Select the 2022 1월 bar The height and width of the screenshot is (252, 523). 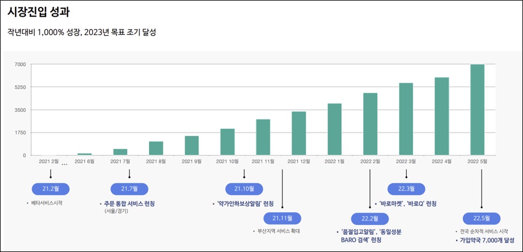(334, 130)
